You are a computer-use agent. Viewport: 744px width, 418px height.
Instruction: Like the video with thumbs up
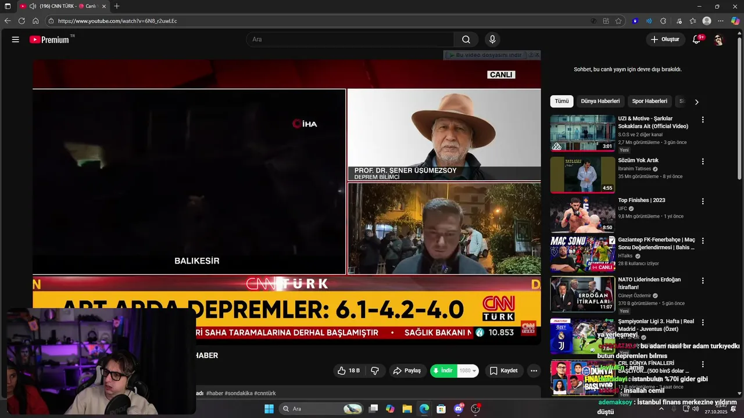pos(349,370)
